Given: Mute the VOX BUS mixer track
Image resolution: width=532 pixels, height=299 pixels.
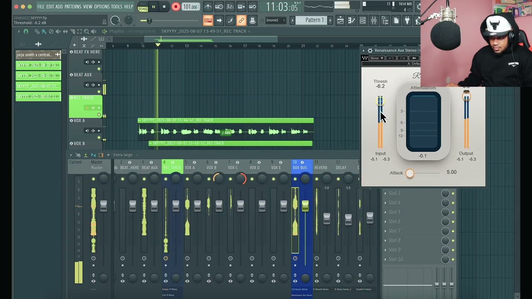Looking at the screenshot, I should [295, 179].
